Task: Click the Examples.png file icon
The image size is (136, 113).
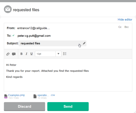Action: click(6, 96)
